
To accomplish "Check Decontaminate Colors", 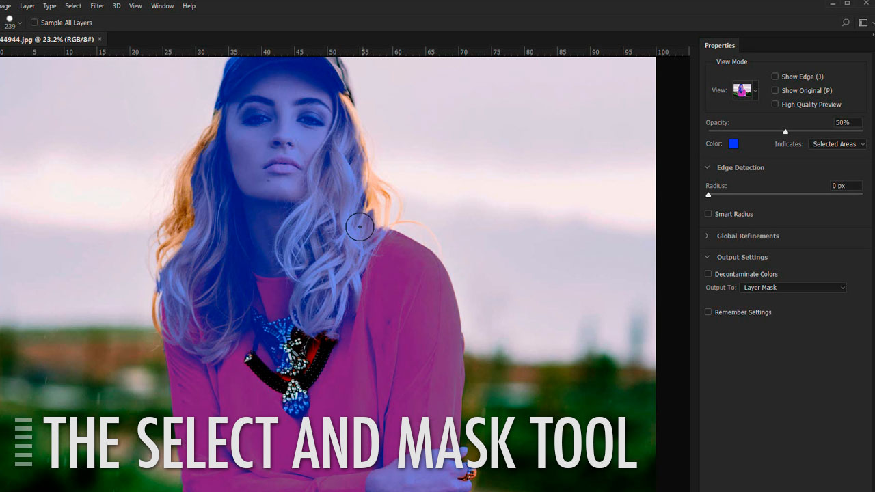I will click(708, 273).
